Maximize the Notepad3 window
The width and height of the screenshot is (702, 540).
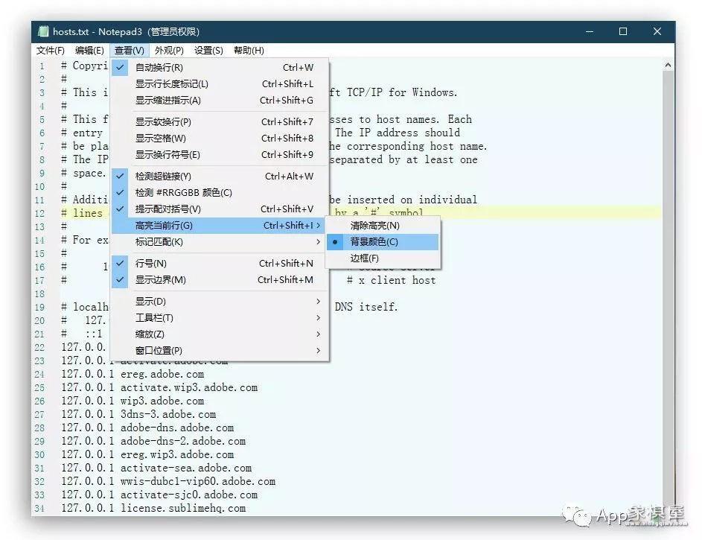(623, 31)
